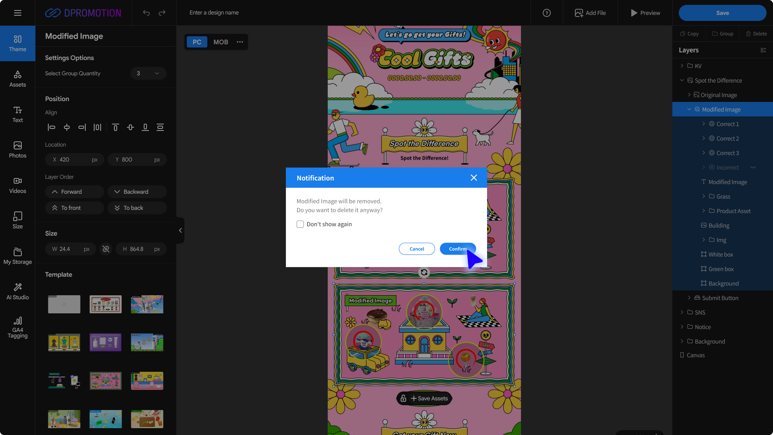This screenshot has height=435, width=773.
Task: Open GA4 Tagging from the sidebar
Action: pyautogui.click(x=17, y=327)
